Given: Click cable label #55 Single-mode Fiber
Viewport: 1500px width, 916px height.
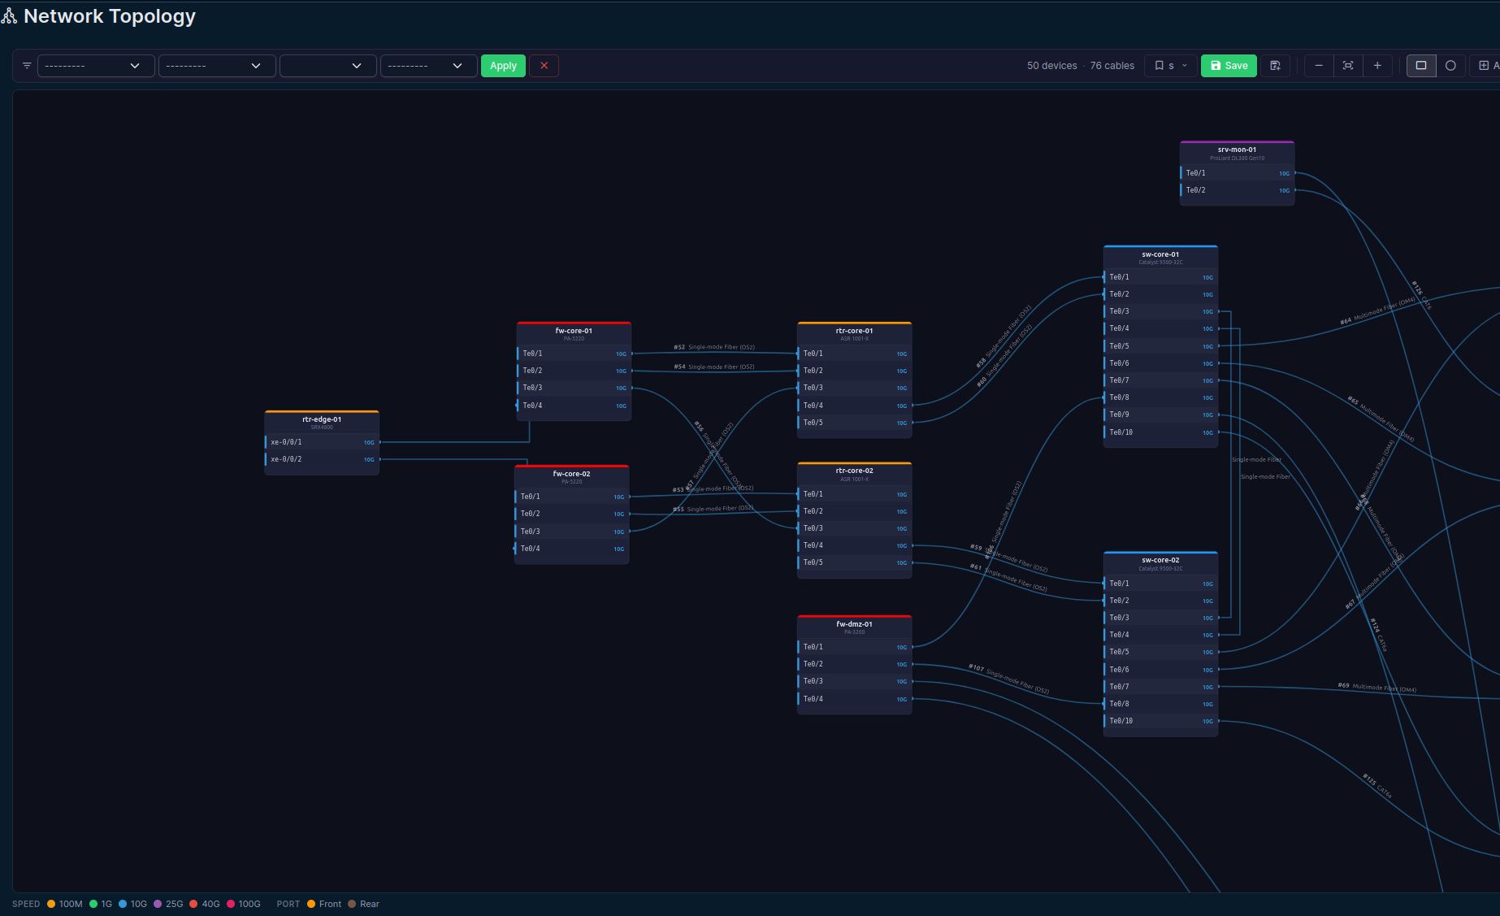Looking at the screenshot, I should (x=713, y=509).
